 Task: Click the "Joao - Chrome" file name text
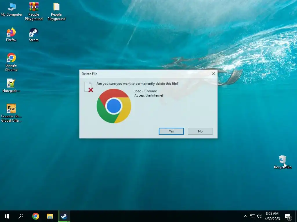coord(146,91)
